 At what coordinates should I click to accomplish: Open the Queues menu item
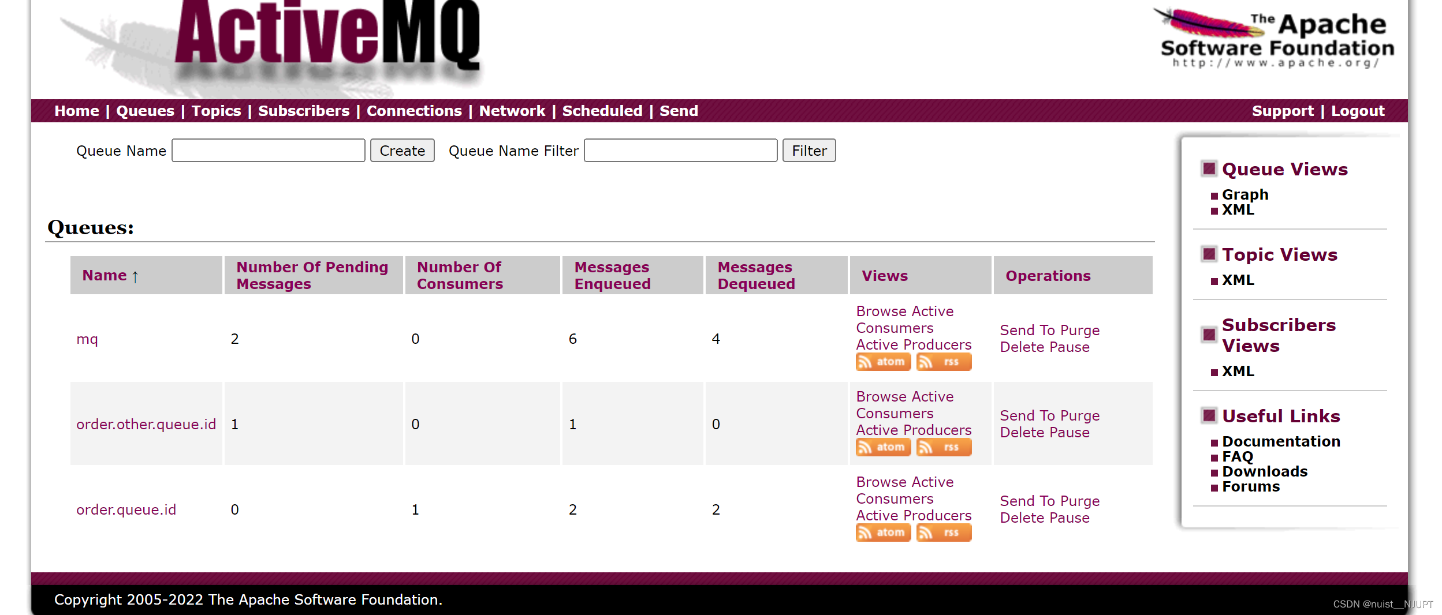pyautogui.click(x=145, y=111)
